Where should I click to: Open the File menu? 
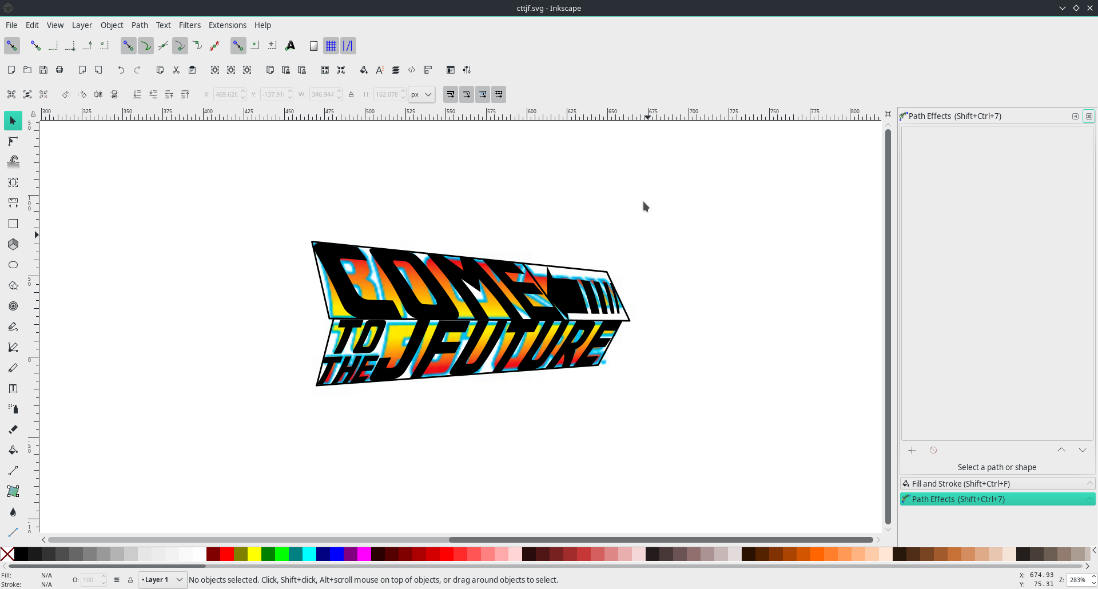(11, 25)
